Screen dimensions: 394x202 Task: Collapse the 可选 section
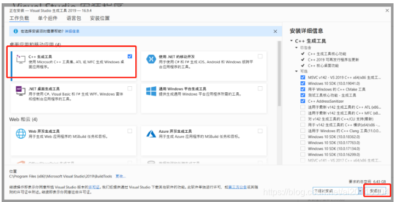coord(296,72)
